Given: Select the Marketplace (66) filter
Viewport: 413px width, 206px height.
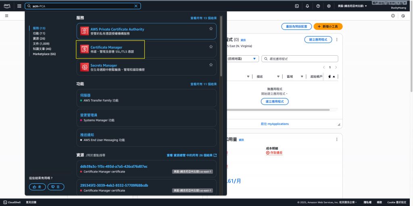Looking at the screenshot, I should click(44, 54).
